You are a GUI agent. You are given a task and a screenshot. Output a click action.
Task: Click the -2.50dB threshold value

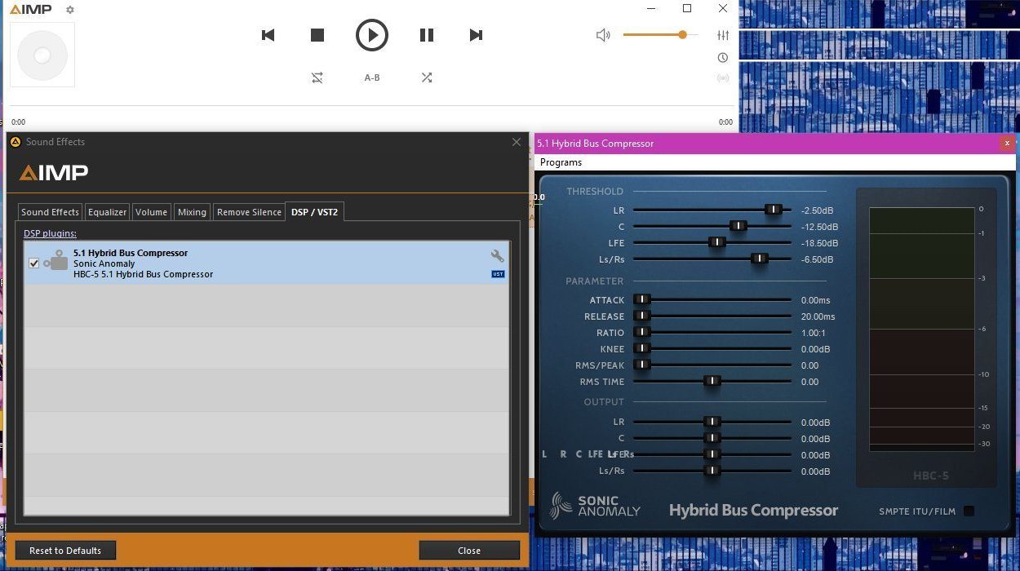pos(817,210)
